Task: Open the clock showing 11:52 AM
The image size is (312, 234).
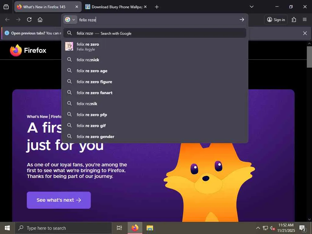Action: tap(286, 228)
